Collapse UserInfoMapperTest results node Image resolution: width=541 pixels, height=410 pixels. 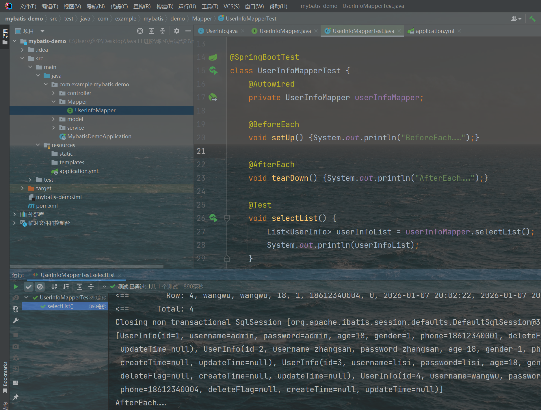click(27, 297)
